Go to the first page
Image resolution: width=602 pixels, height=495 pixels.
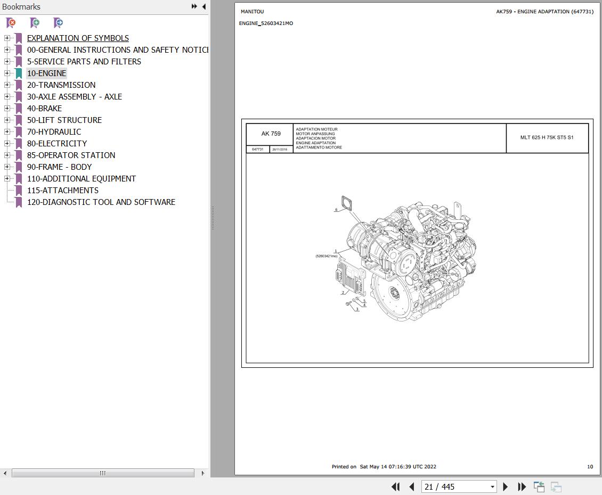395,487
